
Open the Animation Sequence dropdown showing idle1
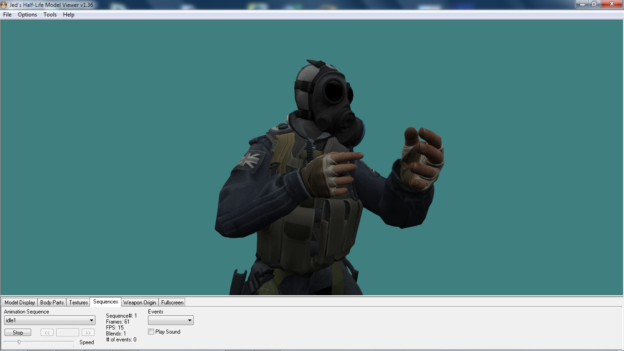click(91, 320)
